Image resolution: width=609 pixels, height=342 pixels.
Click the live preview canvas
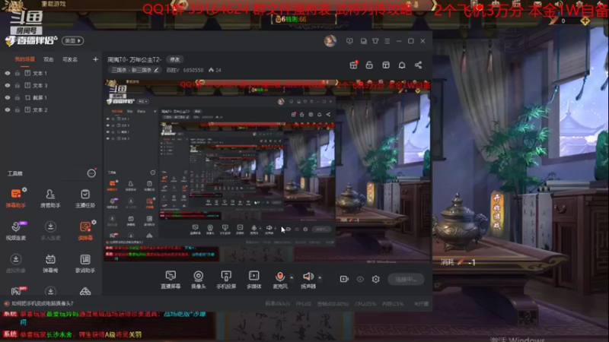point(267,170)
